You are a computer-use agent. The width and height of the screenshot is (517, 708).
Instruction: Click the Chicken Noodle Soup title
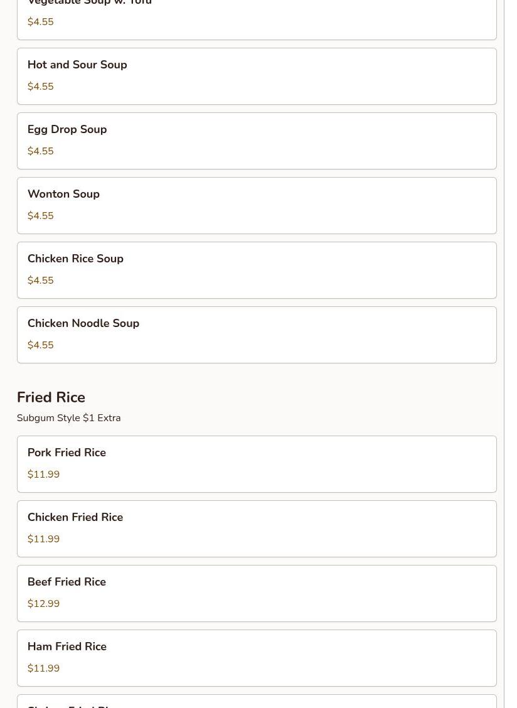point(83,323)
